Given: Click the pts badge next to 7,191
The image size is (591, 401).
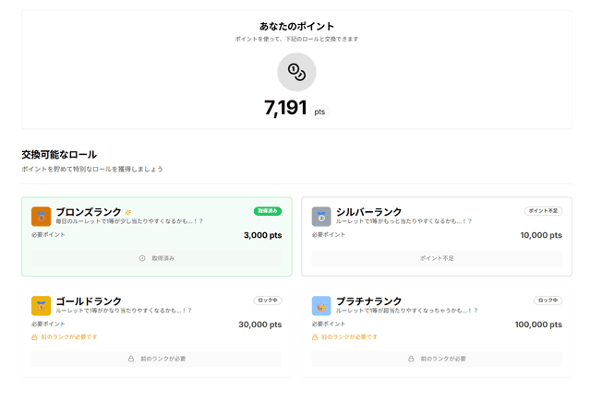Looking at the screenshot, I should (320, 112).
